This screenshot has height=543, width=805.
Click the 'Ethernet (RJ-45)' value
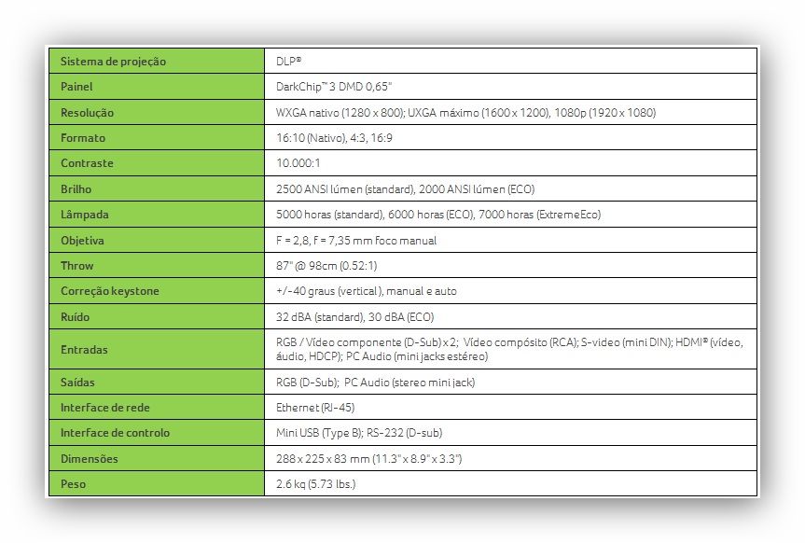[x=315, y=408]
